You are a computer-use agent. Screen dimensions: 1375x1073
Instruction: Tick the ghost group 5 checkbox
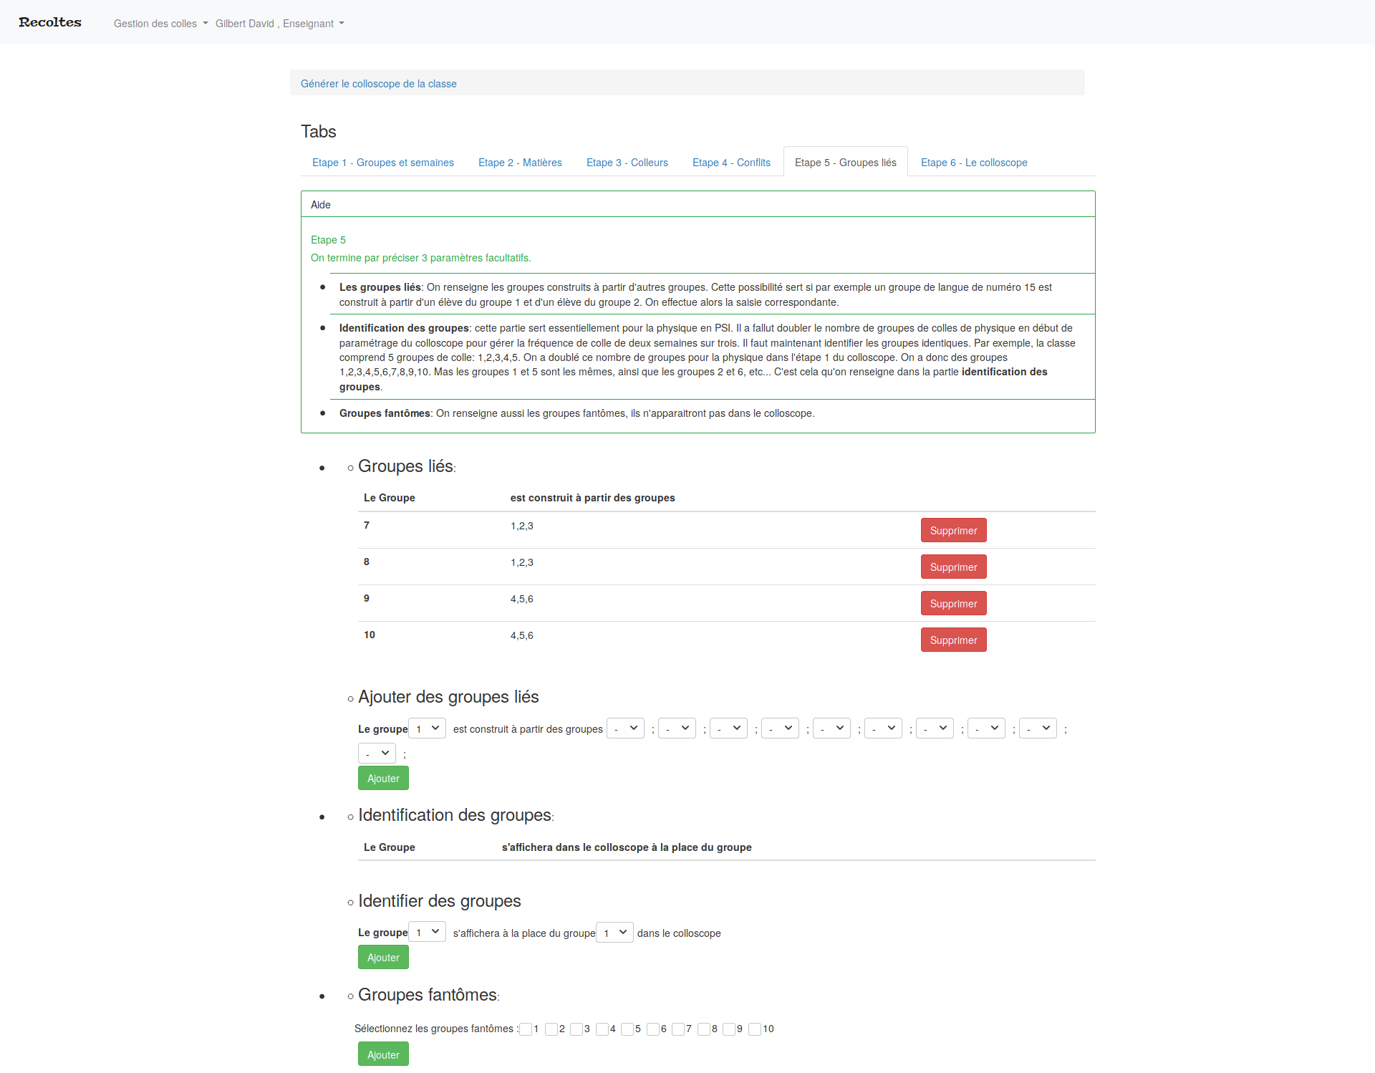[x=627, y=1029]
